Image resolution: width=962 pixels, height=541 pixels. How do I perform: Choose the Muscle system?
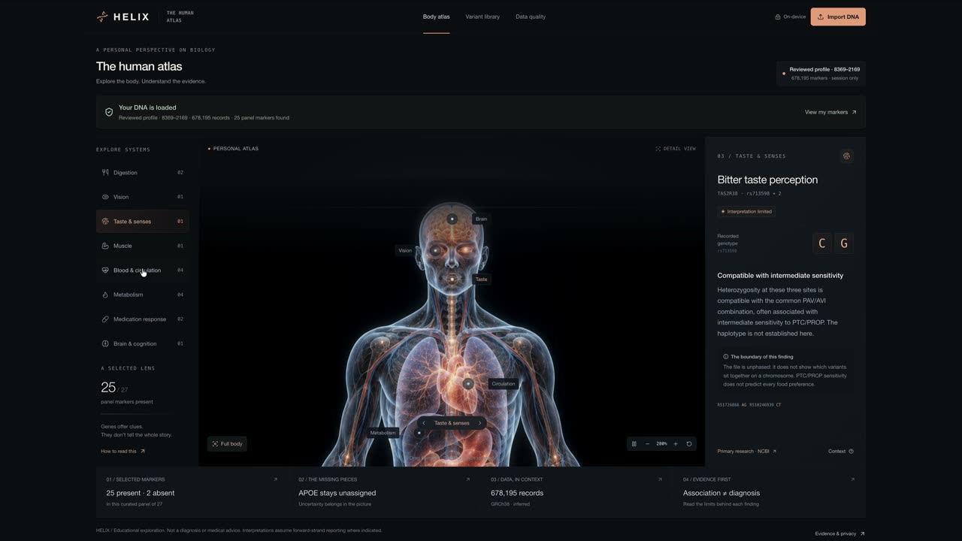coord(142,246)
